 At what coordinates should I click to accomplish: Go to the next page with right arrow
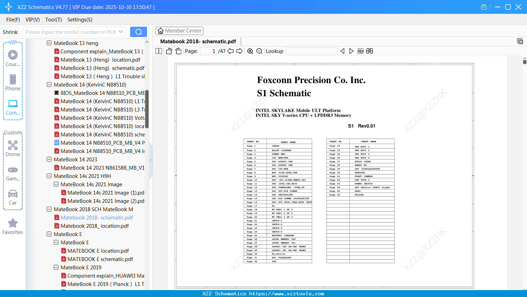pyautogui.click(x=239, y=51)
